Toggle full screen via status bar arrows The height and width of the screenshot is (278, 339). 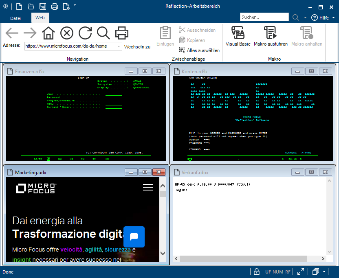[x=301, y=271]
